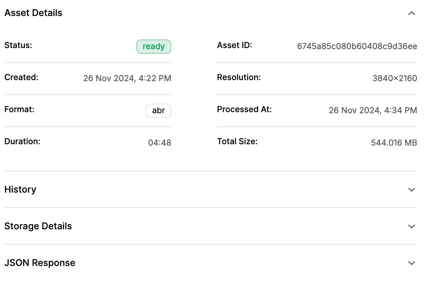
Task: Expand the History section chevron
Action: tap(412, 190)
